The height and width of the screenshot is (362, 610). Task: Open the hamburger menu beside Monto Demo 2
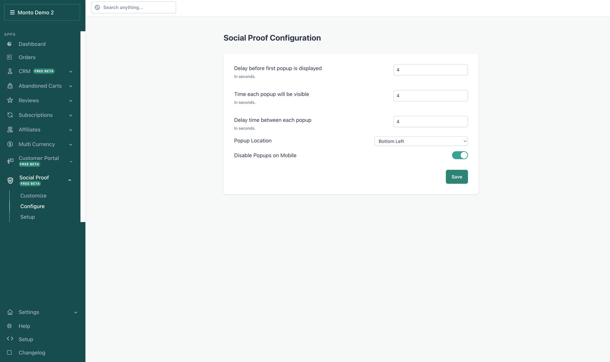tap(12, 13)
